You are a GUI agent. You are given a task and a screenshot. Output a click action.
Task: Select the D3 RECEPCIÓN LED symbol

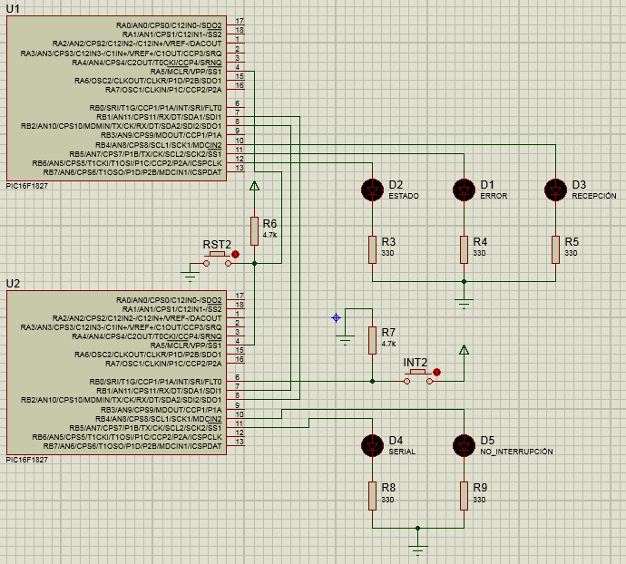tap(555, 190)
